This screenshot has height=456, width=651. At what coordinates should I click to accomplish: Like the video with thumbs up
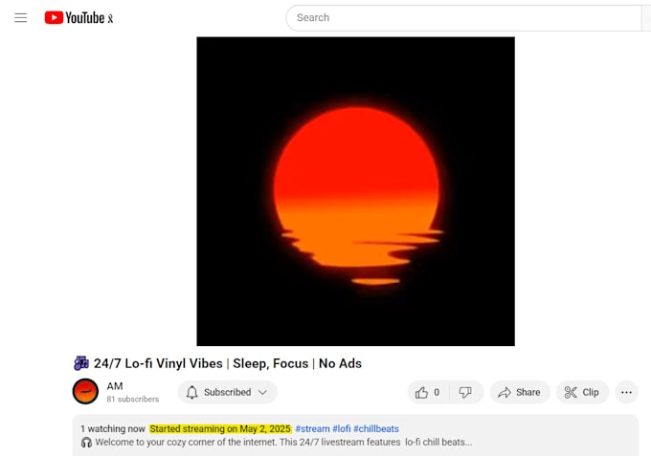(428, 392)
